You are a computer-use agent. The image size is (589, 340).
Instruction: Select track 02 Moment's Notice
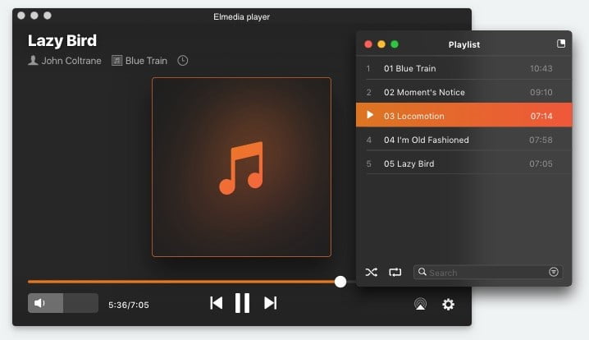pyautogui.click(x=464, y=92)
